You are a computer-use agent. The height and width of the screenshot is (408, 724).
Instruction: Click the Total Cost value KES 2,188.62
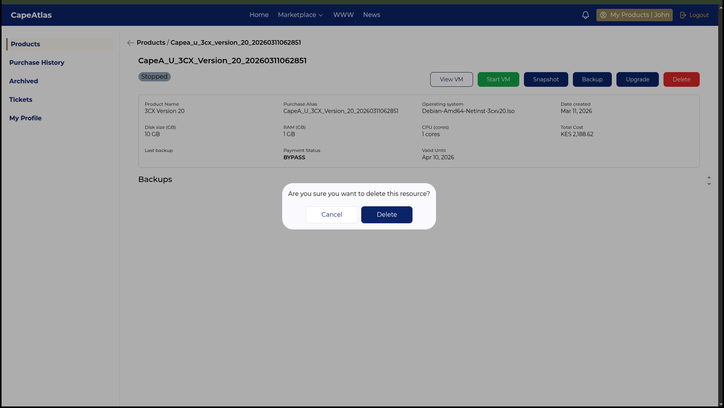pos(577,134)
